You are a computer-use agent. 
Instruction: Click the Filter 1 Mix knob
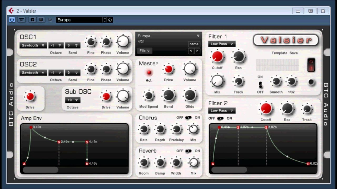(x=217, y=81)
